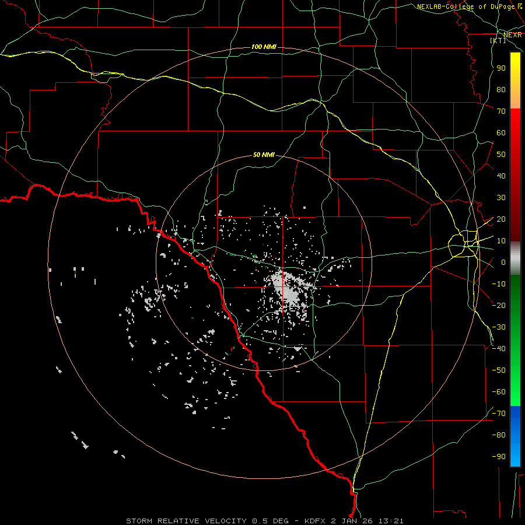Click the STORM RELATIVE VELOCITY caption text
525x525 pixels.
coord(188,521)
